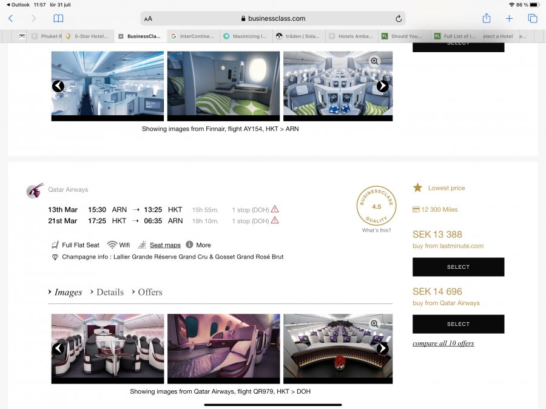
Task: Click warning triangle on outbound DOH stop
Action: tap(275, 209)
